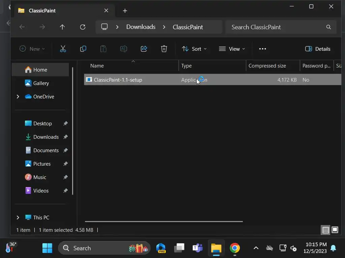The image size is (345, 258).
Task: Click the taskbar Search box
Action: point(104,248)
